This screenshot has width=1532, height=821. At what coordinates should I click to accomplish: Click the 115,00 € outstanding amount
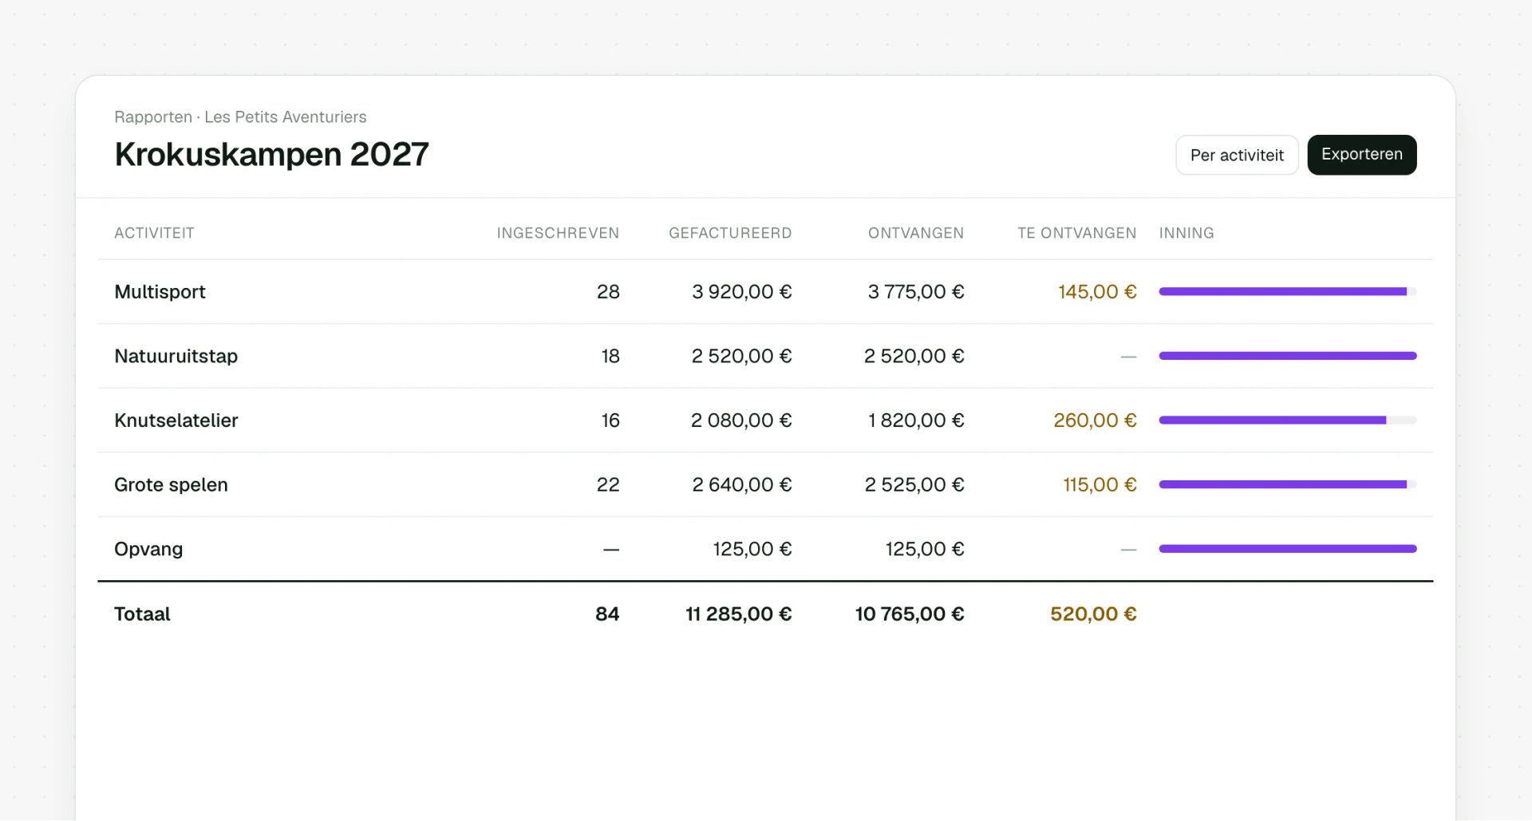[1100, 485]
